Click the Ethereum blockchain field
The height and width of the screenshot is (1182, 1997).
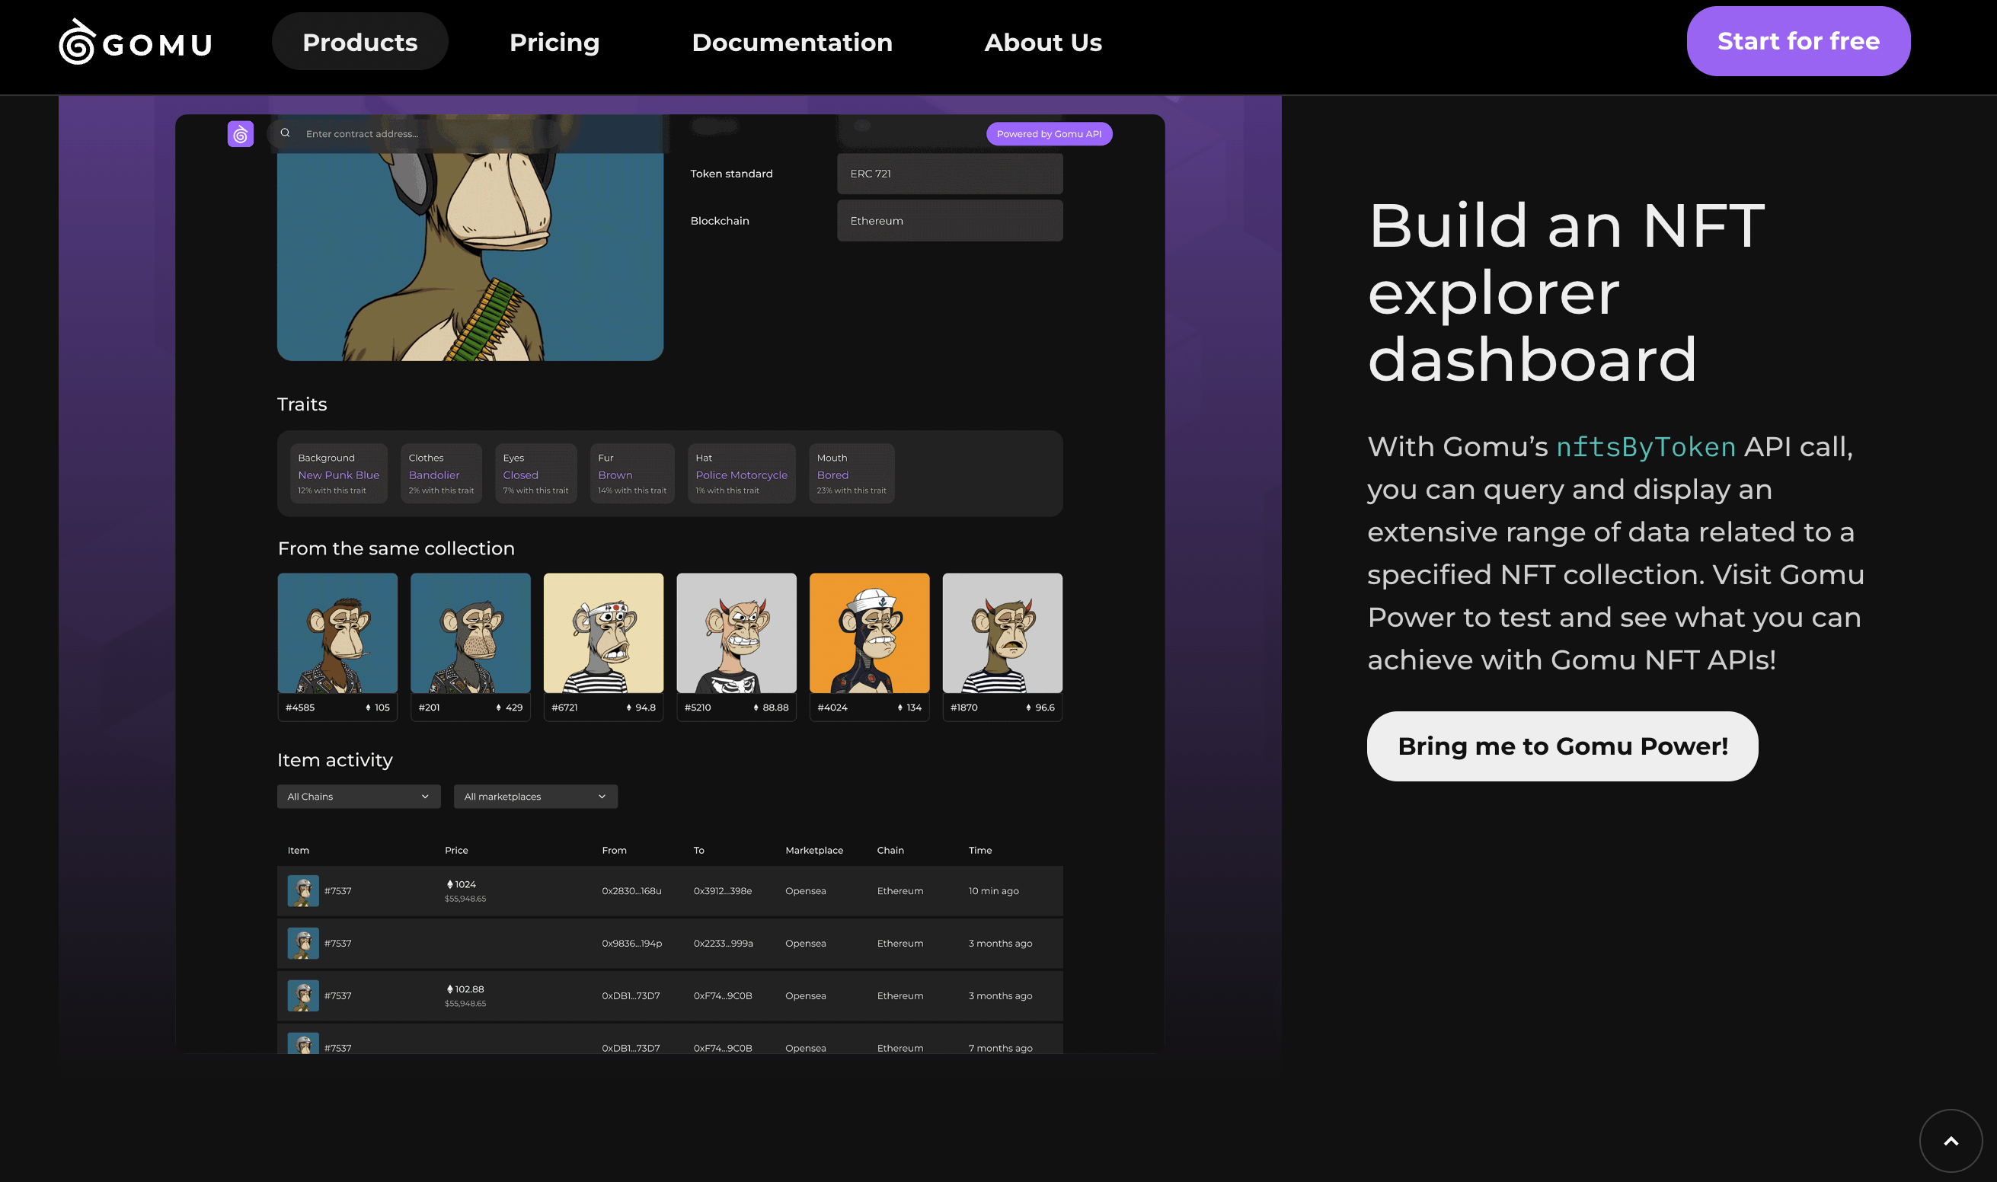[x=950, y=221]
